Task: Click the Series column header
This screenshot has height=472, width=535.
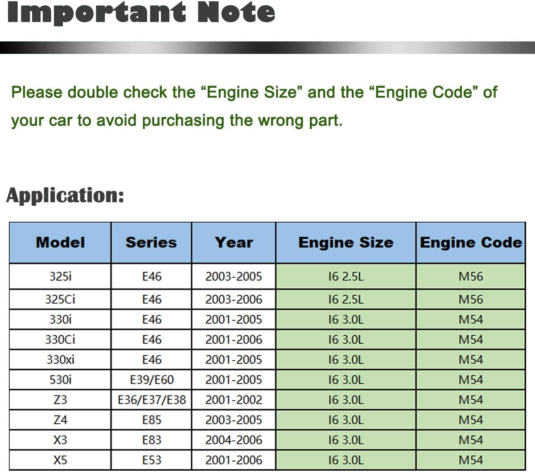Action: coord(151,243)
